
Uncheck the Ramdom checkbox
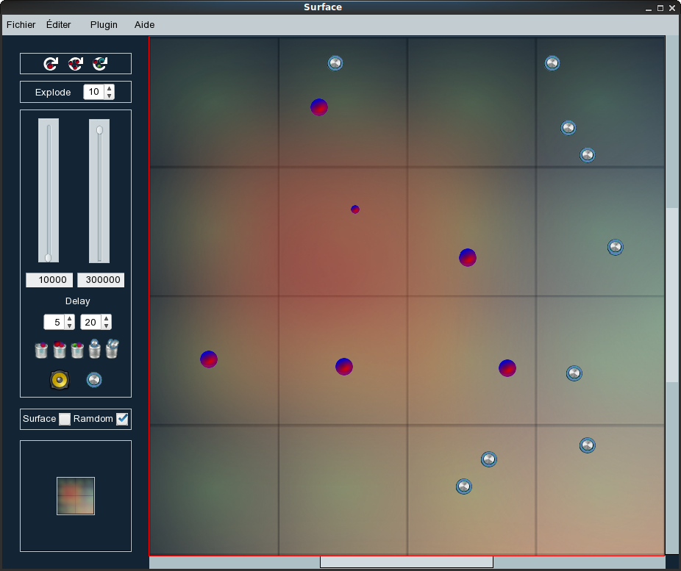coord(122,419)
